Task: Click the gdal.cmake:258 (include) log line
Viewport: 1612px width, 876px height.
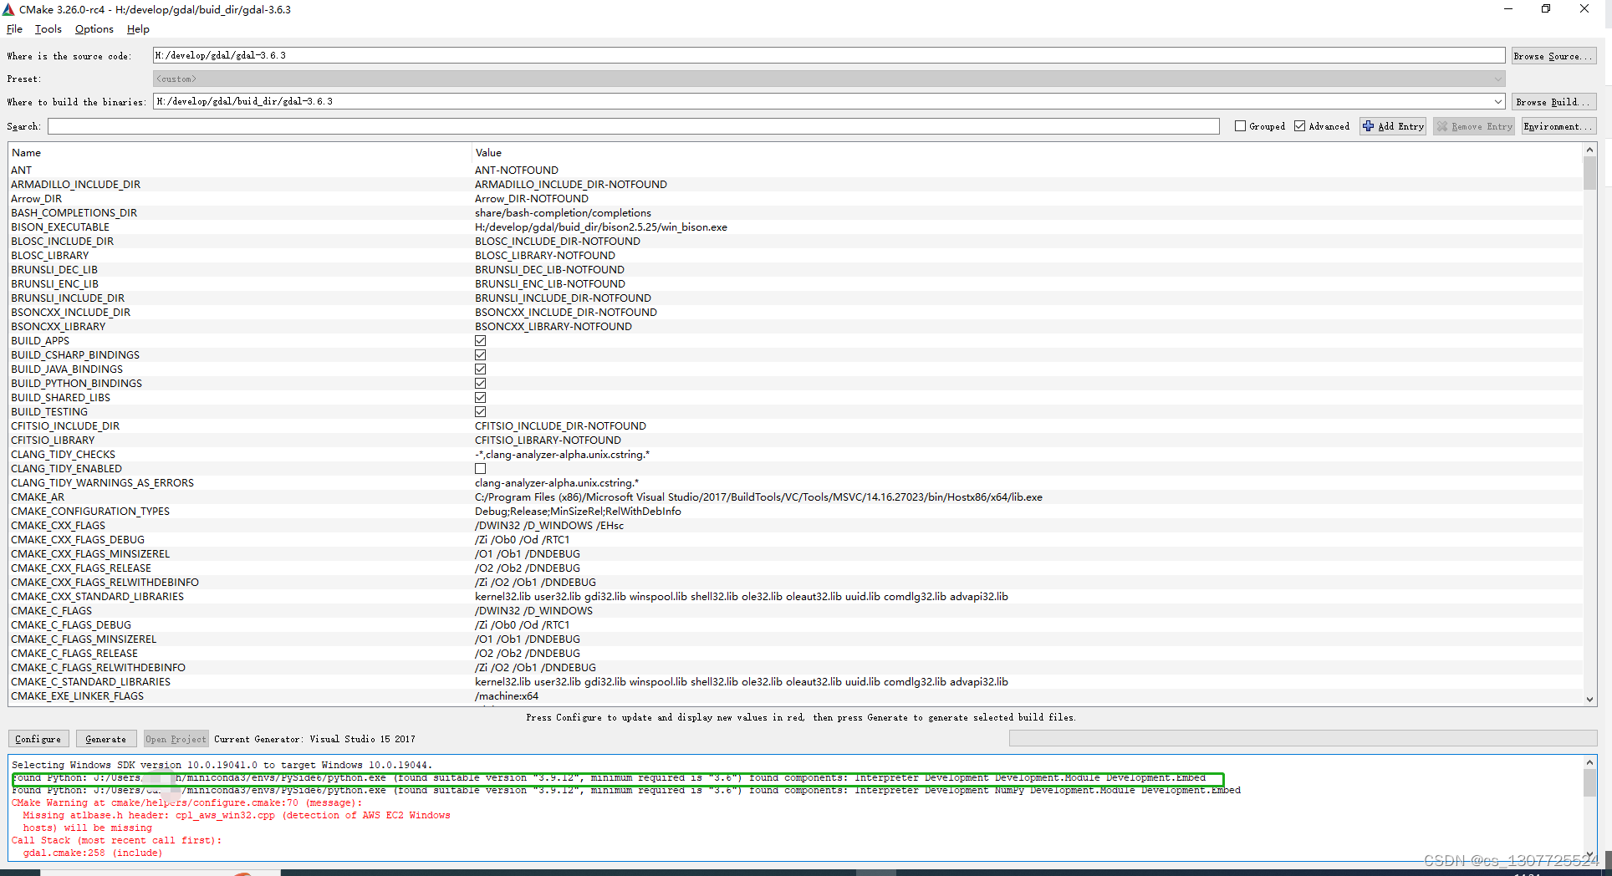Action: click(x=93, y=853)
